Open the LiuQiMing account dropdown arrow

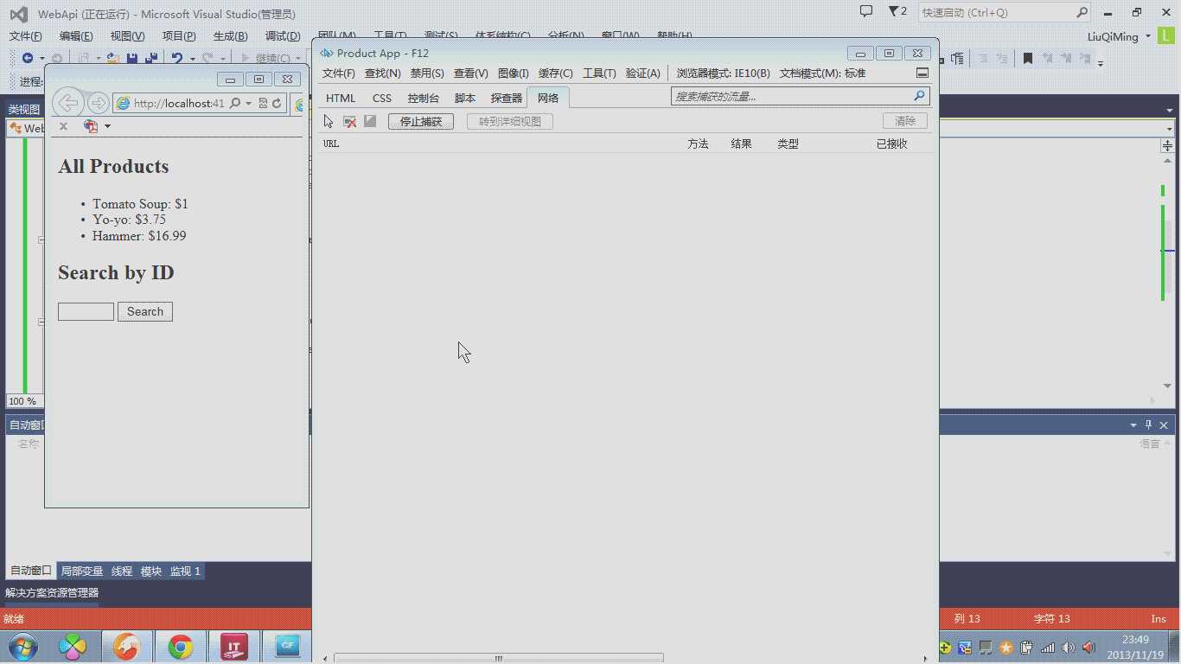coord(1148,36)
